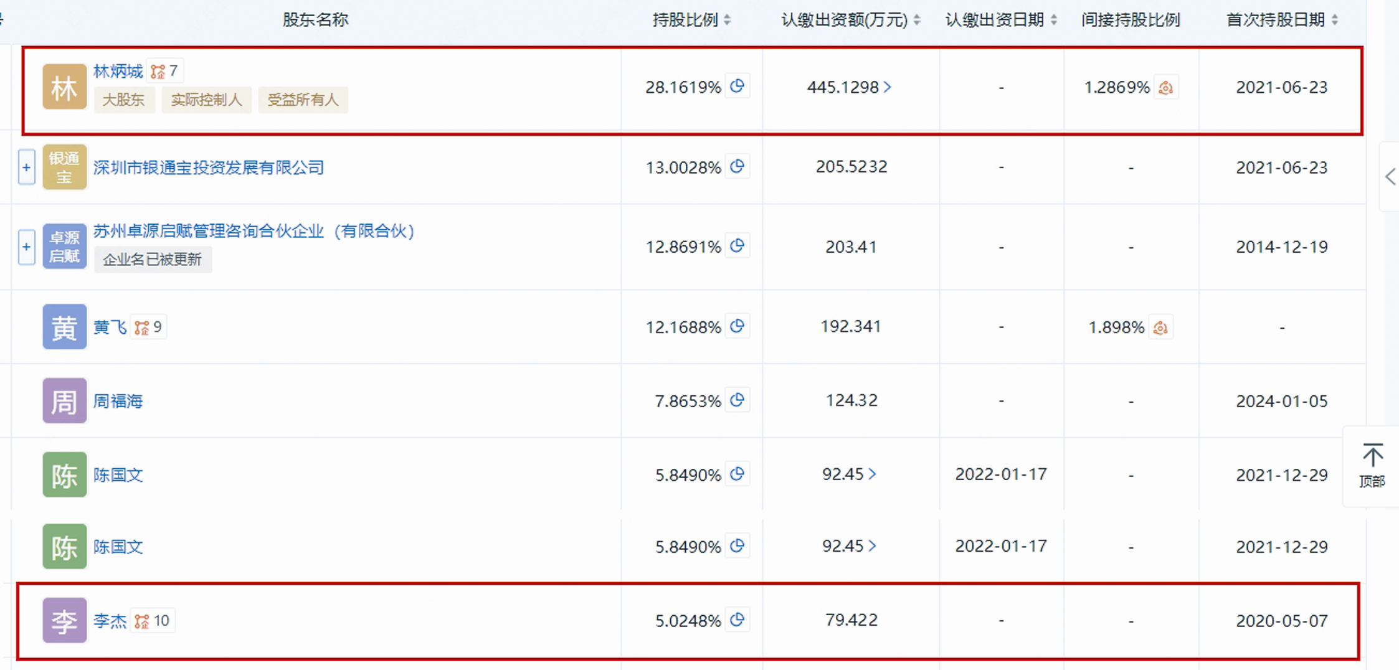The image size is (1399, 670).
Task: Click pie chart icon beside 28.1619% shareholding
Action: point(737,86)
